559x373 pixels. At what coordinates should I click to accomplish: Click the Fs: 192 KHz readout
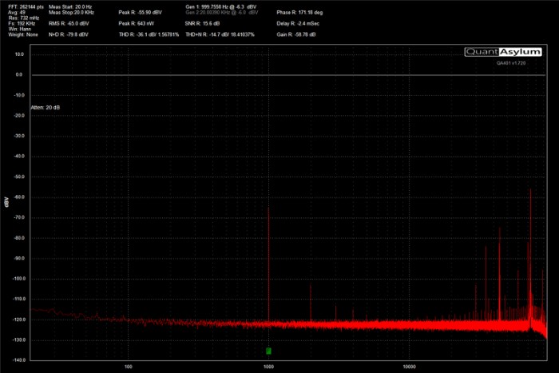(22, 23)
